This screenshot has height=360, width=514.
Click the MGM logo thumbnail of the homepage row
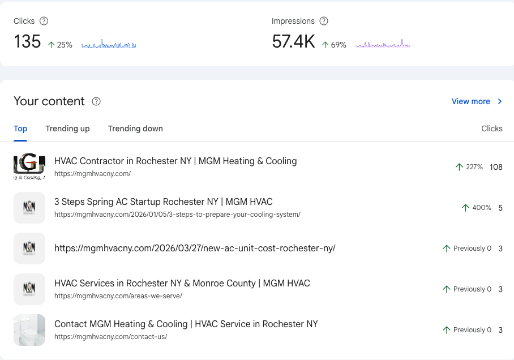pos(29,167)
